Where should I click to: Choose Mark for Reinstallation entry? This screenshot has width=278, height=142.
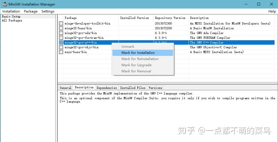pyautogui.click(x=143, y=59)
